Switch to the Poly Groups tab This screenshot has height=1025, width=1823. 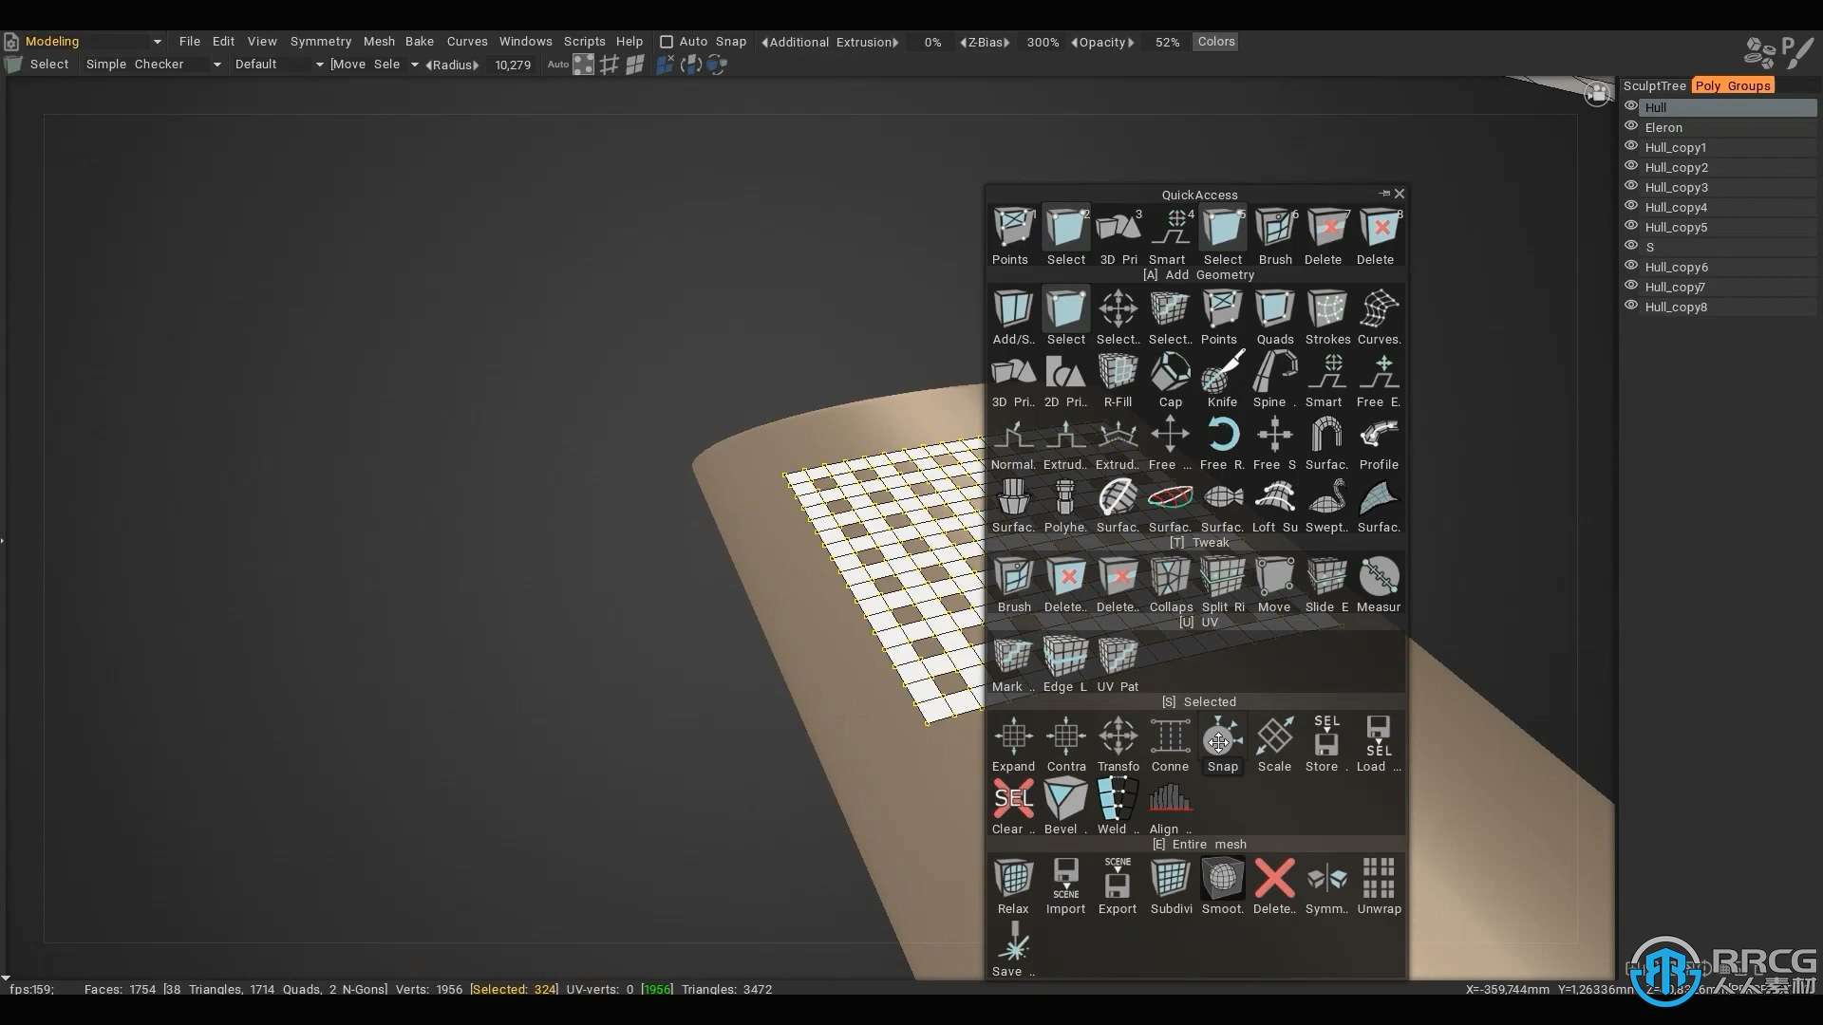(x=1734, y=85)
